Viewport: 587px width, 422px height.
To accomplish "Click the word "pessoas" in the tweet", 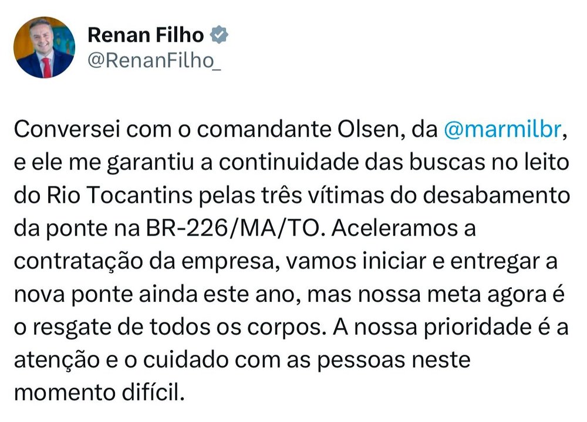I will pos(361,360).
